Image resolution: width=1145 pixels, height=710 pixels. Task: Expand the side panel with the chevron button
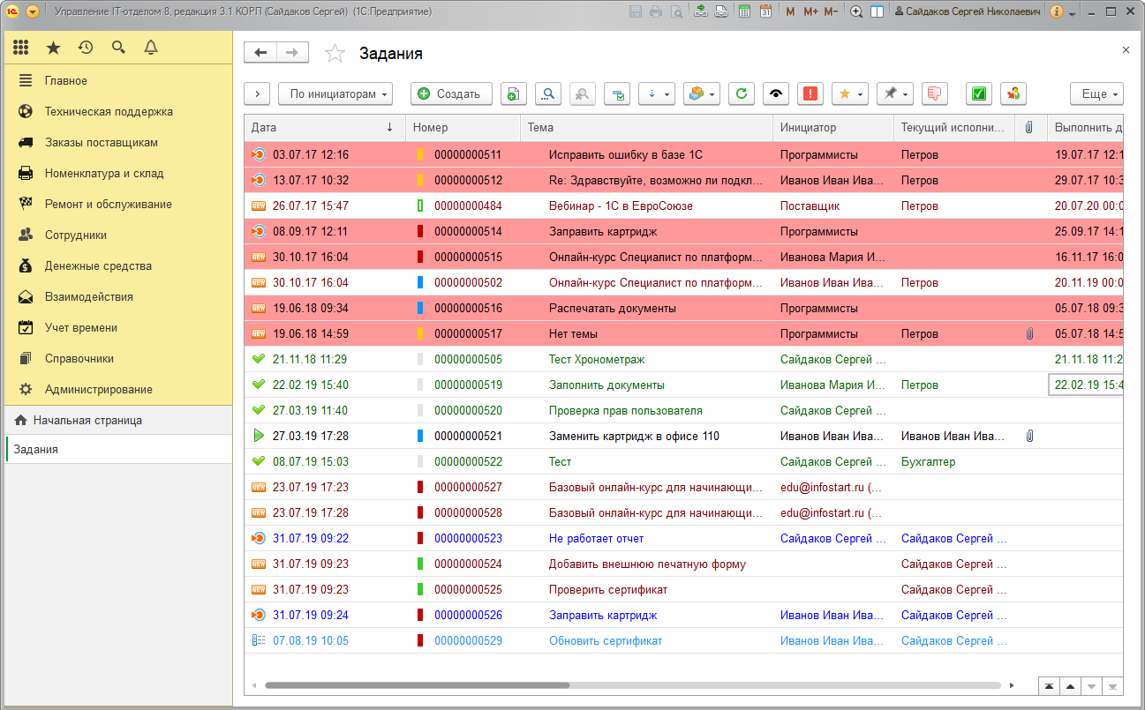257,93
